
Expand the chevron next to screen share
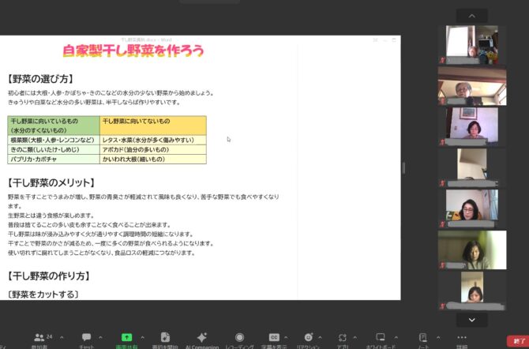click(141, 336)
